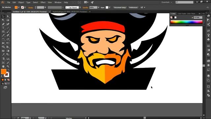Set paint mode to None
Viewport: 211px width, 119px height.
pos(9,80)
